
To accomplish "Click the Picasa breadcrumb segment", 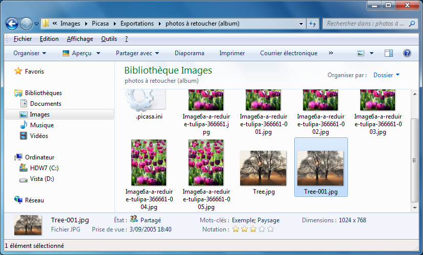I will 100,24.
